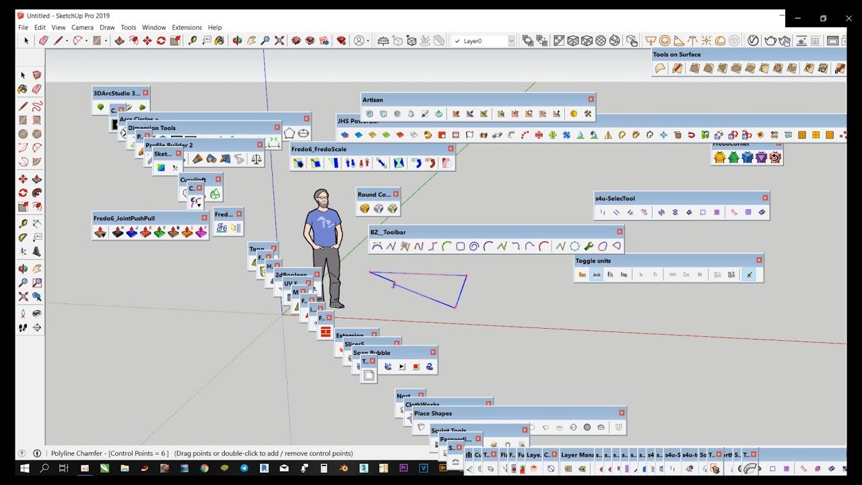Select the Push/Pull tool in top toolbar

tap(119, 41)
